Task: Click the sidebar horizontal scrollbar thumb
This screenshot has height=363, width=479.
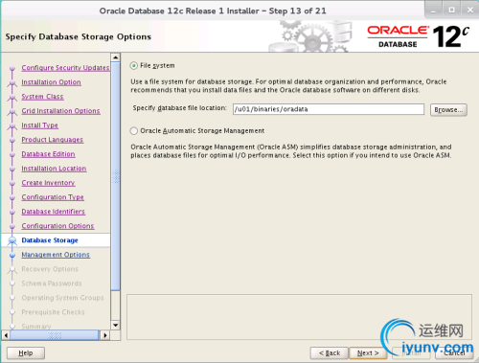Action: 55,335
